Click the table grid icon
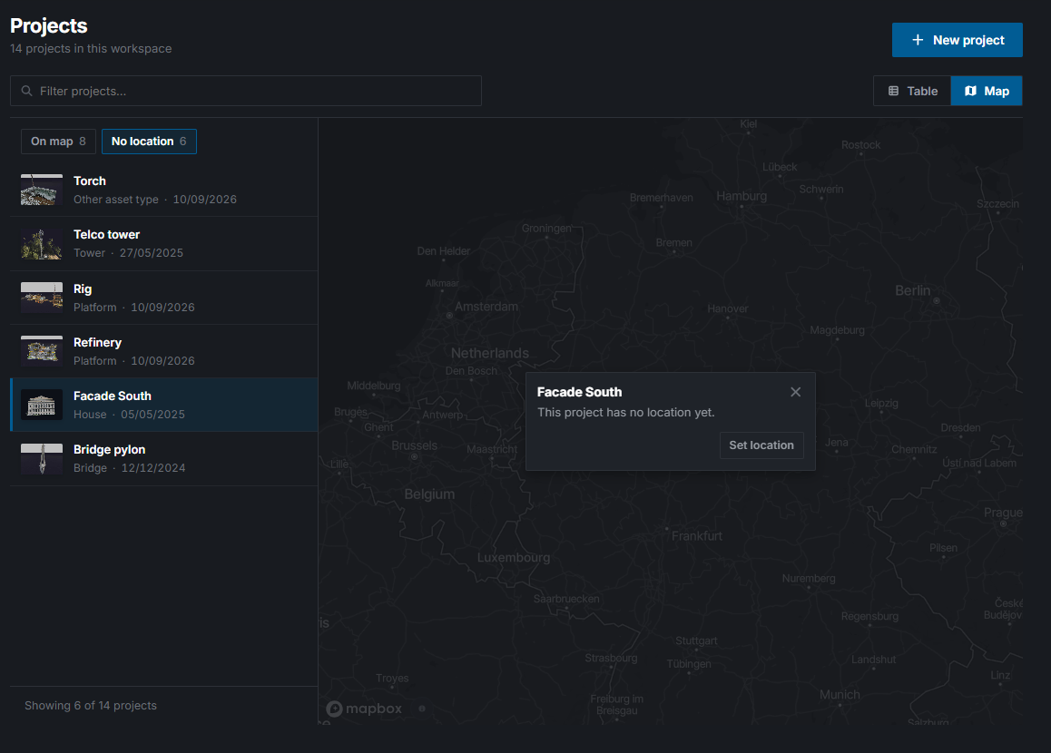Image resolution: width=1051 pixels, height=753 pixels. (x=893, y=91)
